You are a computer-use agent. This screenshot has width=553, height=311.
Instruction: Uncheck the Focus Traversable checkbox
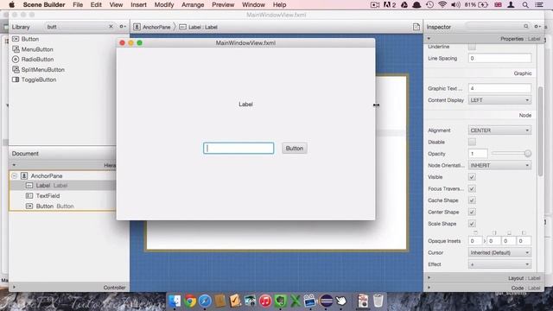(472, 188)
